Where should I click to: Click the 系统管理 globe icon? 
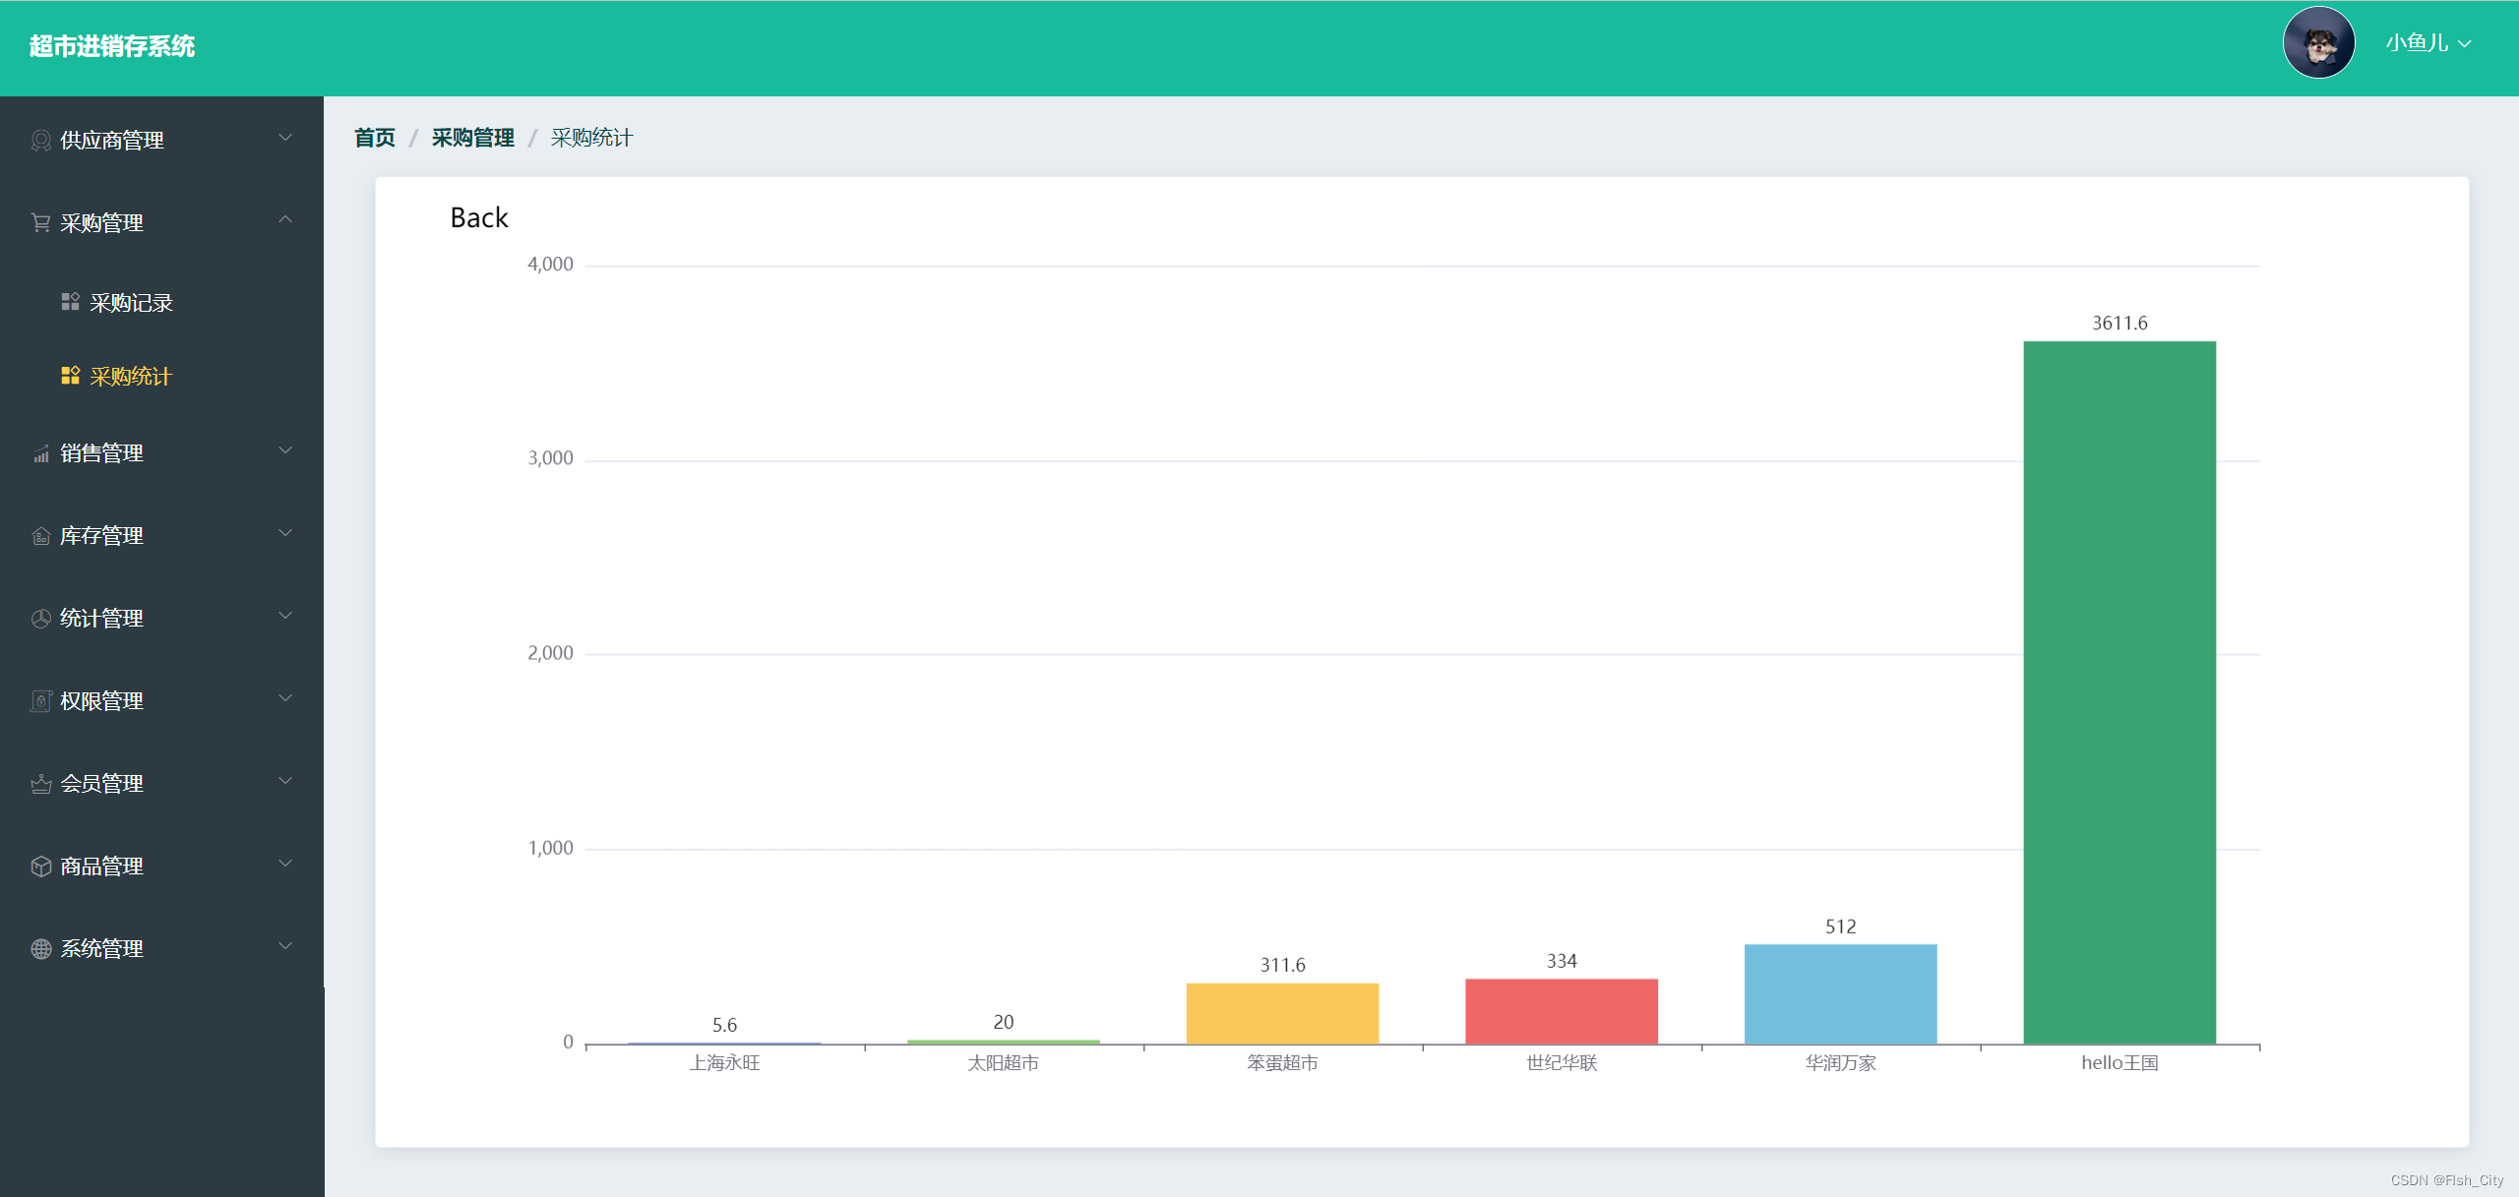point(41,949)
